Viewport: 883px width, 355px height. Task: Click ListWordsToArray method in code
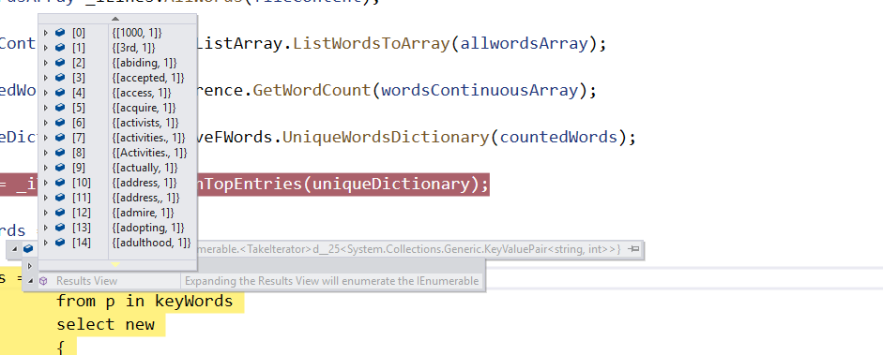[372, 43]
